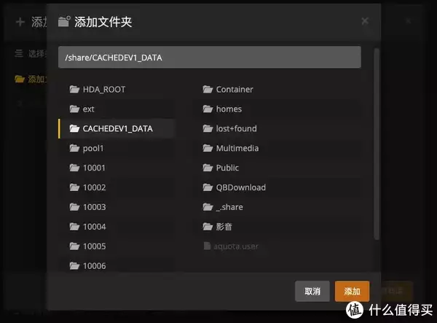Click the folder icon beside pool1

[x=74, y=148]
